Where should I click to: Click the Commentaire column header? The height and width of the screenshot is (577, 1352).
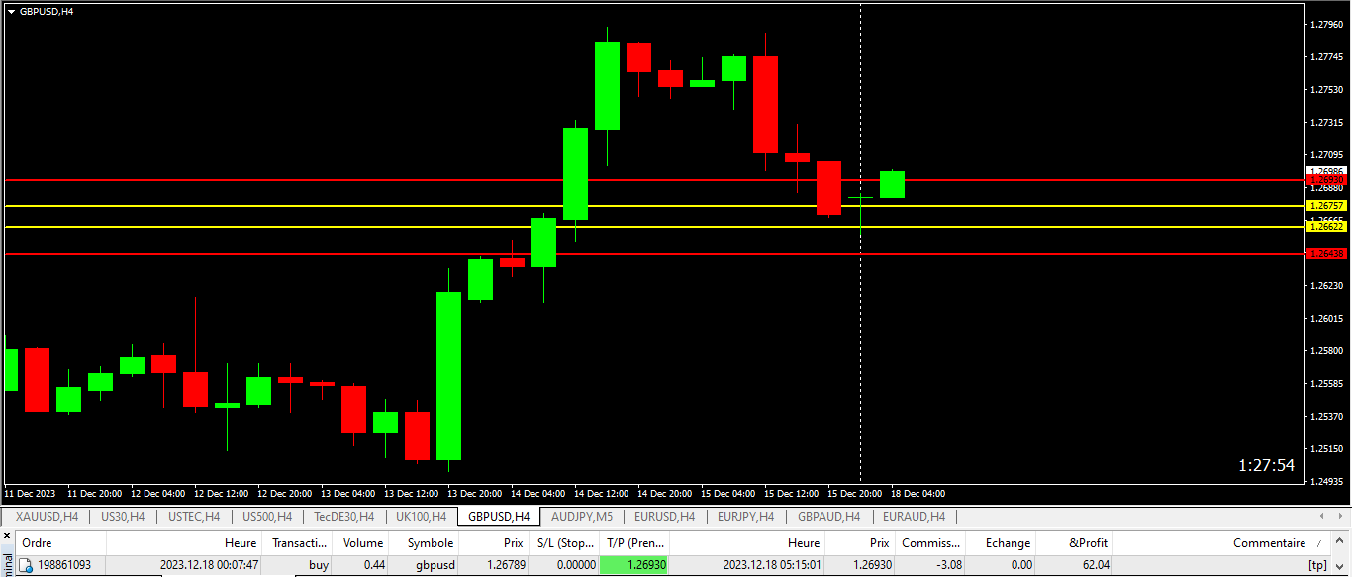(1269, 543)
